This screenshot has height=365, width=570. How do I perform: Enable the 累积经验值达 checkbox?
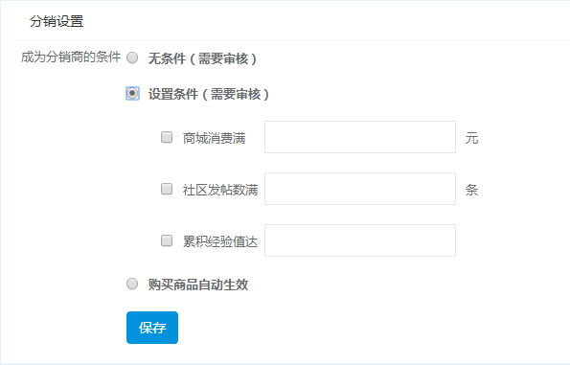(x=167, y=240)
